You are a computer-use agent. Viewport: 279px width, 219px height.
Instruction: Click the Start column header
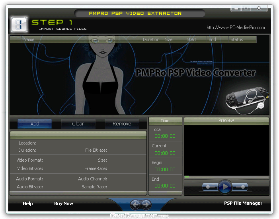[196, 39]
